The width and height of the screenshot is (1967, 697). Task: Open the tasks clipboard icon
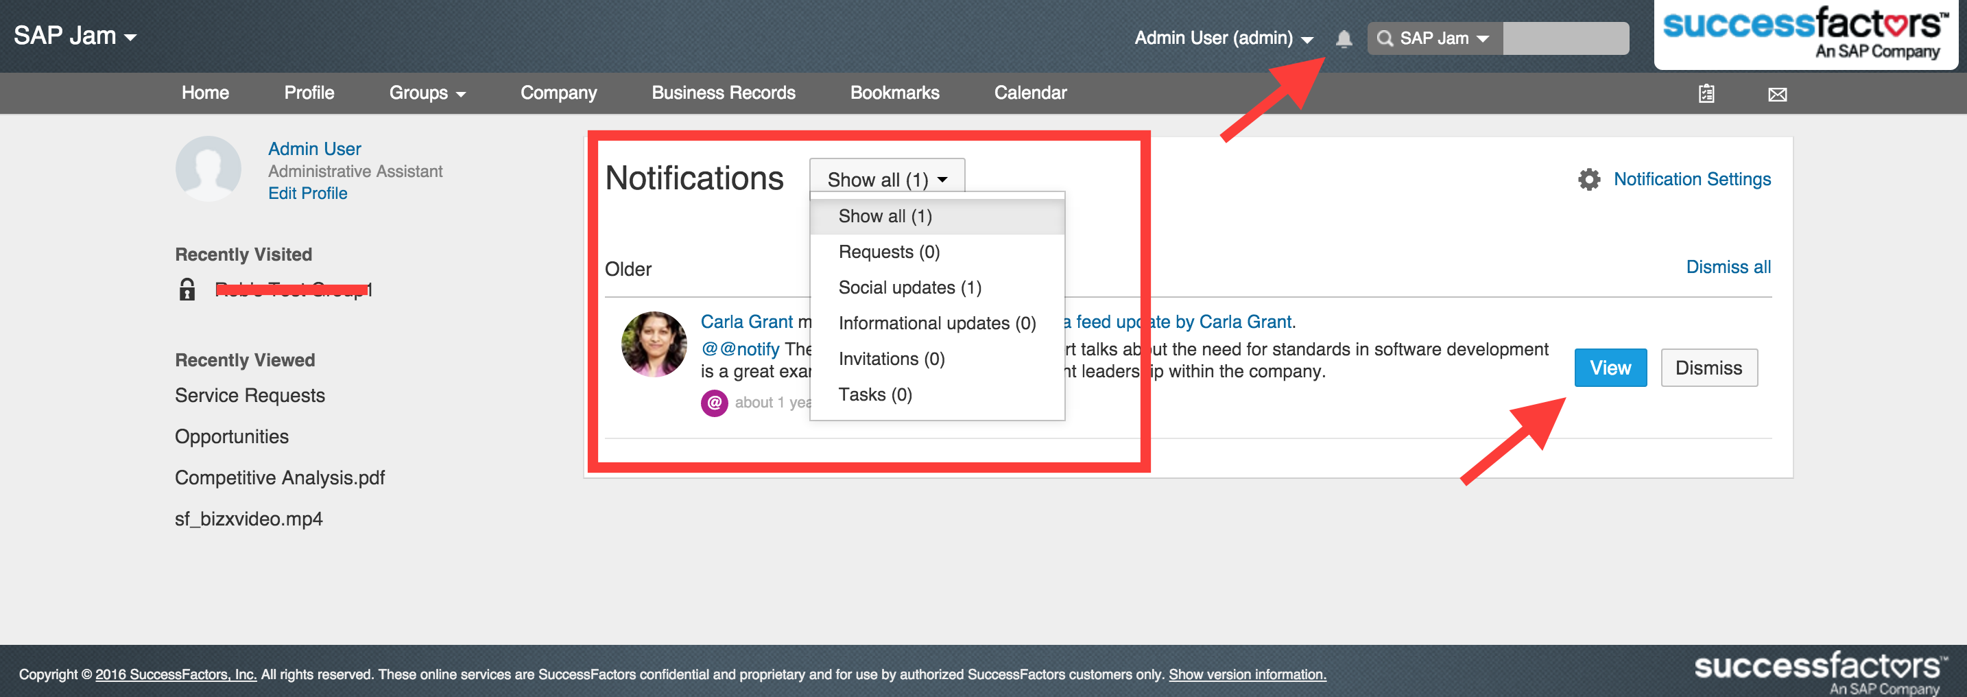pyautogui.click(x=1706, y=94)
